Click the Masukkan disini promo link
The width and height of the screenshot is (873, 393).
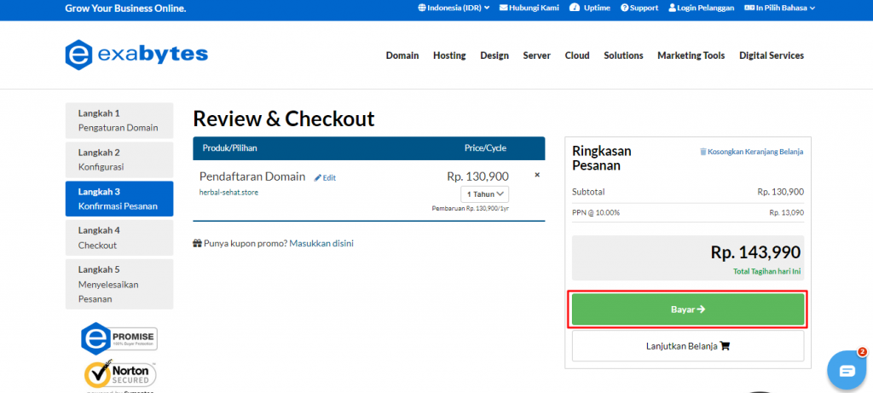click(x=321, y=243)
